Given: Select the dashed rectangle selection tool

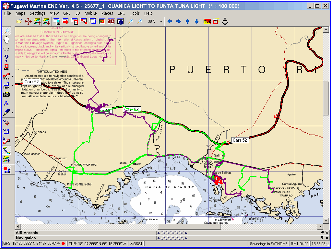Looking at the screenshot, I should tap(6, 49).
